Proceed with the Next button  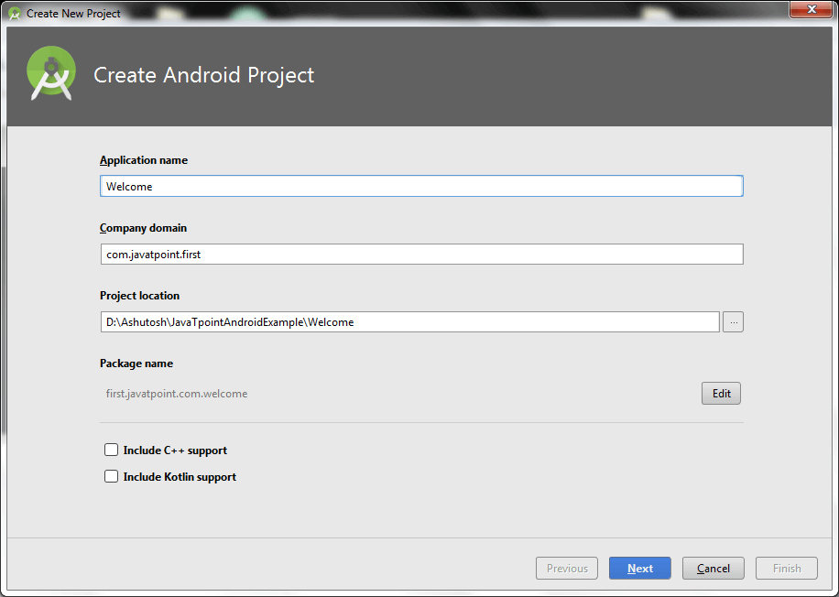pyautogui.click(x=639, y=569)
